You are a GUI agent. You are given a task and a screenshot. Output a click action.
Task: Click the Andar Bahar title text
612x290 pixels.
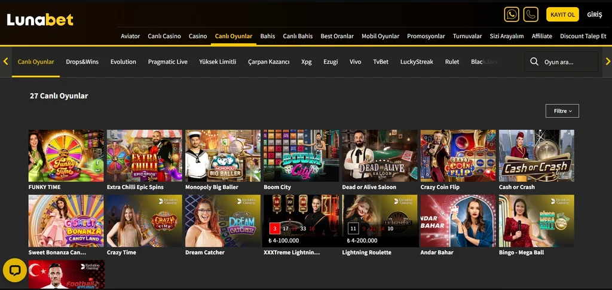pos(437,252)
